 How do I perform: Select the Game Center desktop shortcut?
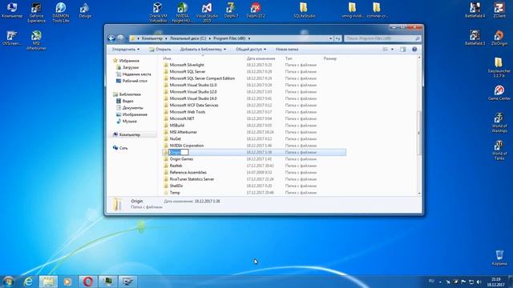[499, 93]
